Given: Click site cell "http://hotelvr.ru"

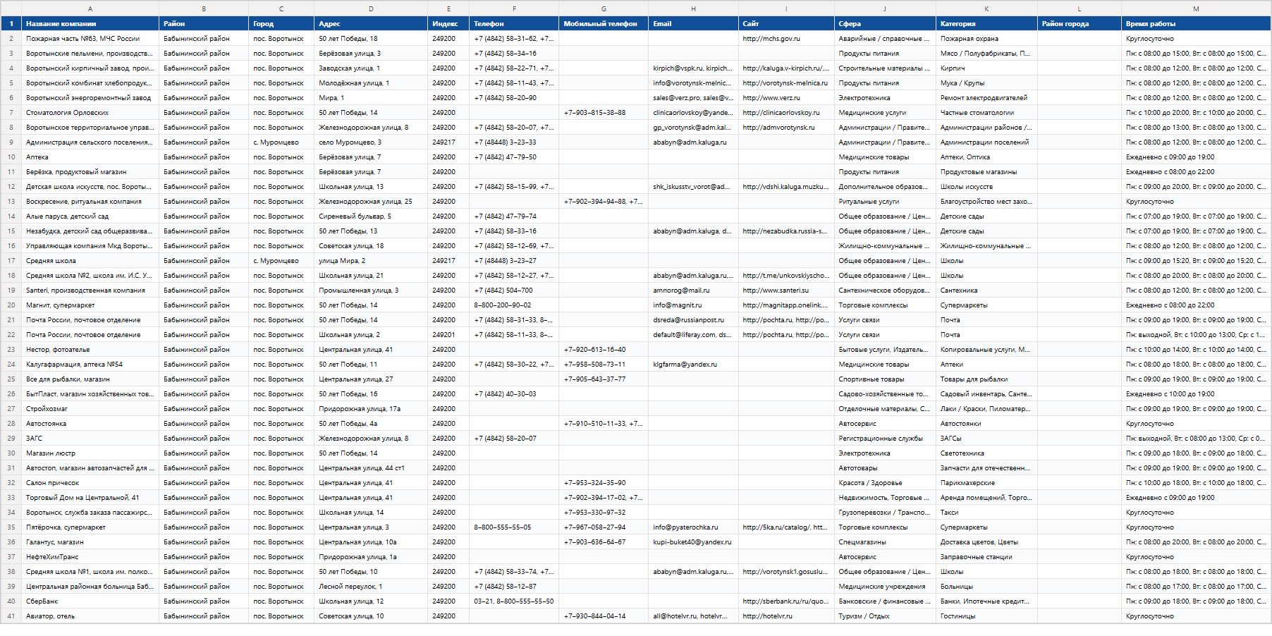Looking at the screenshot, I should pyautogui.click(x=786, y=616).
